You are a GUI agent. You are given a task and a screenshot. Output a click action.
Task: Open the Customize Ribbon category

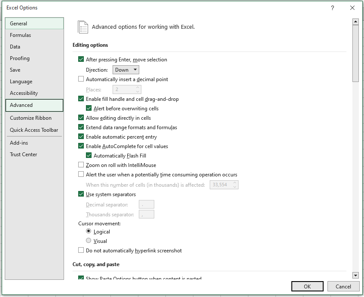[34, 118]
